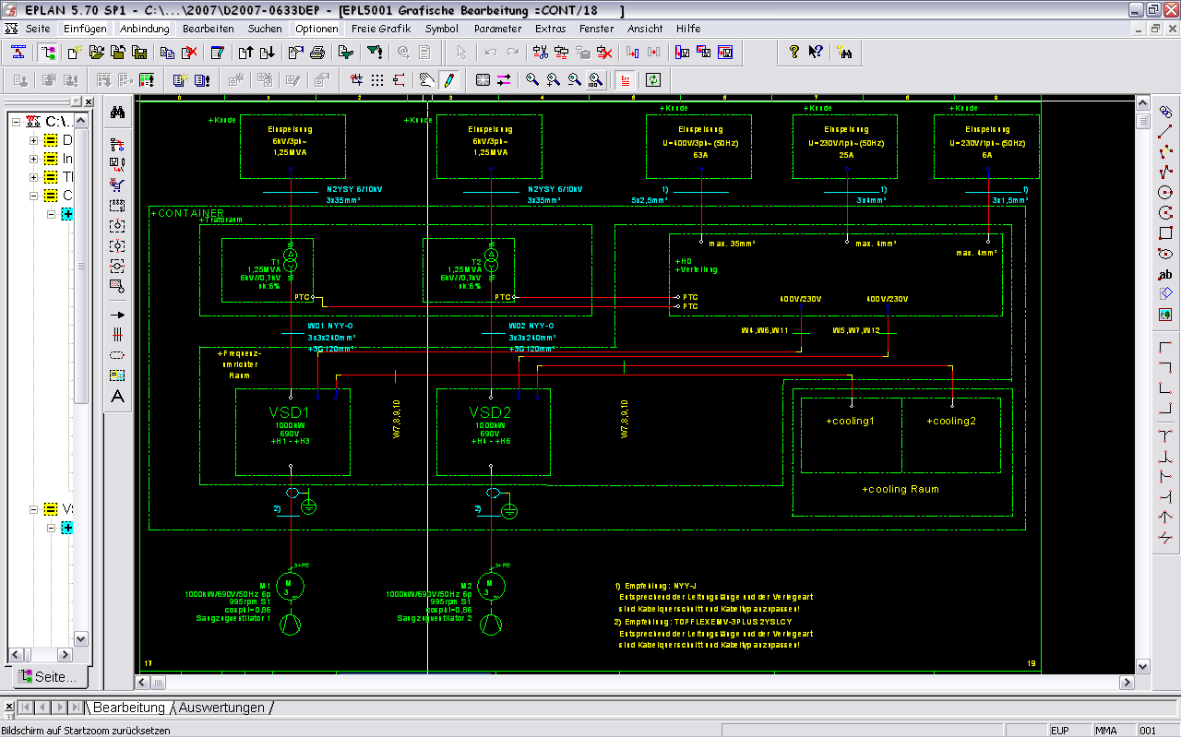Viewport: 1181px width, 738px height.
Task: Expand the 'D' folder tree node
Action: coord(34,140)
